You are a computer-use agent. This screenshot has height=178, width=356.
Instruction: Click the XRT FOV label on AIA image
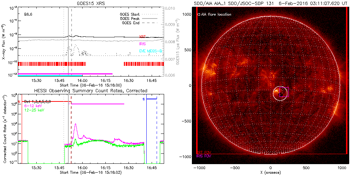(204, 152)
